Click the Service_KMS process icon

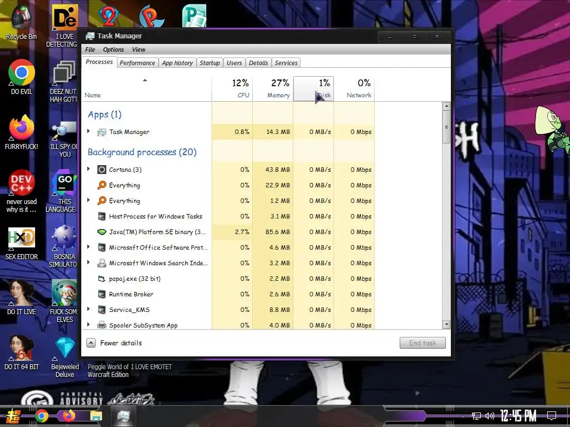tap(102, 310)
